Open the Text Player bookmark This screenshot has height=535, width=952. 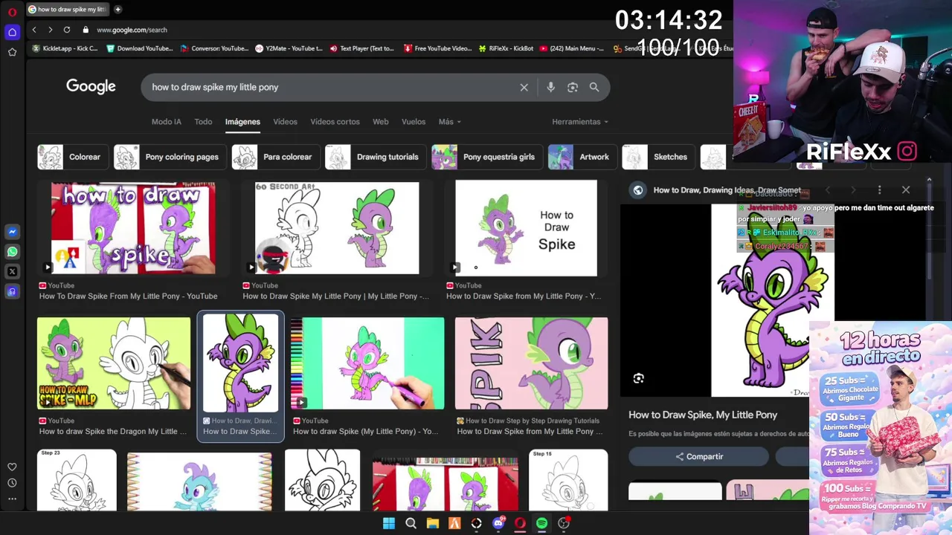(362, 48)
